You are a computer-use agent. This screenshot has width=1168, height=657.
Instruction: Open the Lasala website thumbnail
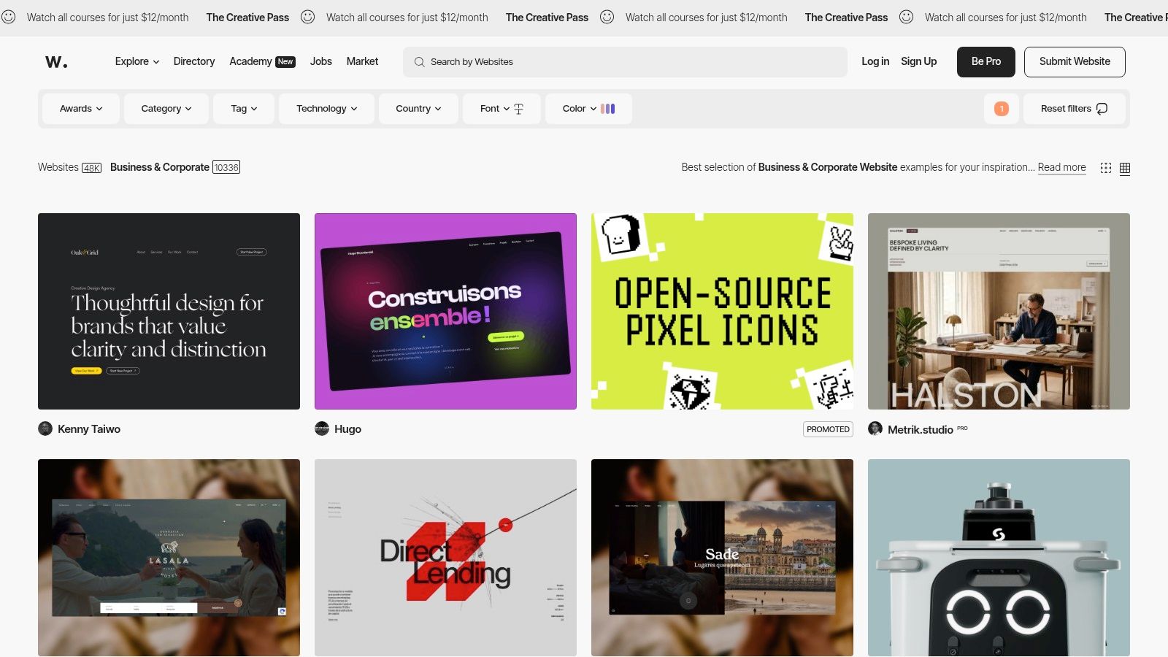tap(169, 558)
